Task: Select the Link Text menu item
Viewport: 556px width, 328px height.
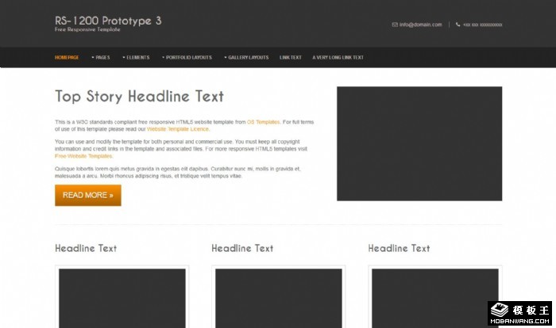Action: coord(291,58)
